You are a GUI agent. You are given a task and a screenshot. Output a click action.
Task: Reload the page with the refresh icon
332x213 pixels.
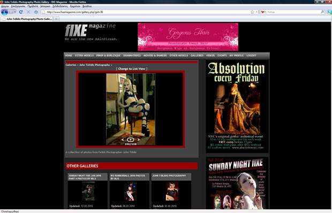point(21,12)
